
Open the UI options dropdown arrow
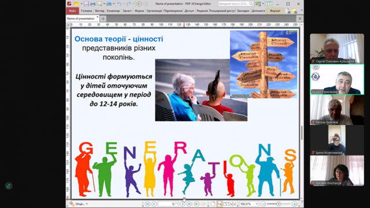(263, 4)
